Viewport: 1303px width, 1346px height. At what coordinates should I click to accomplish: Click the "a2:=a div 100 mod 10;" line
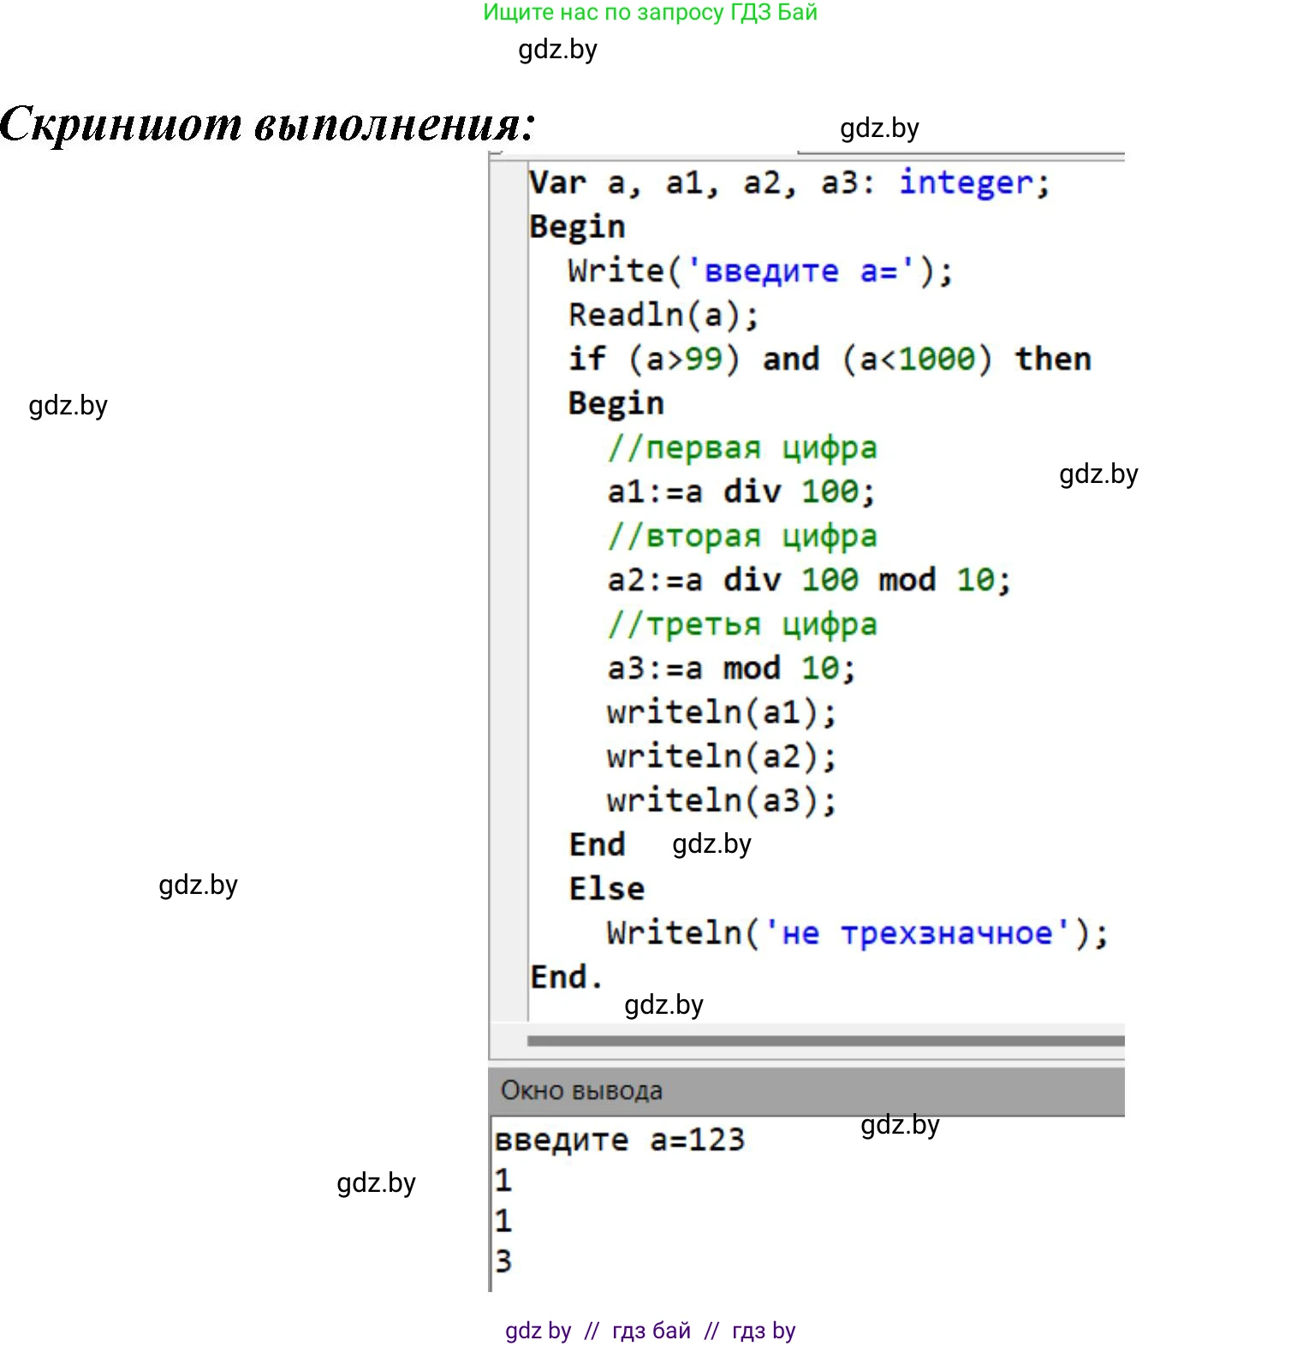coord(808,581)
